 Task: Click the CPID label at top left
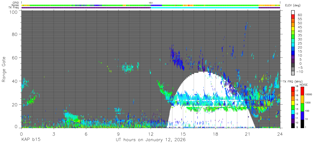pyautogui.click(x=15, y=3)
